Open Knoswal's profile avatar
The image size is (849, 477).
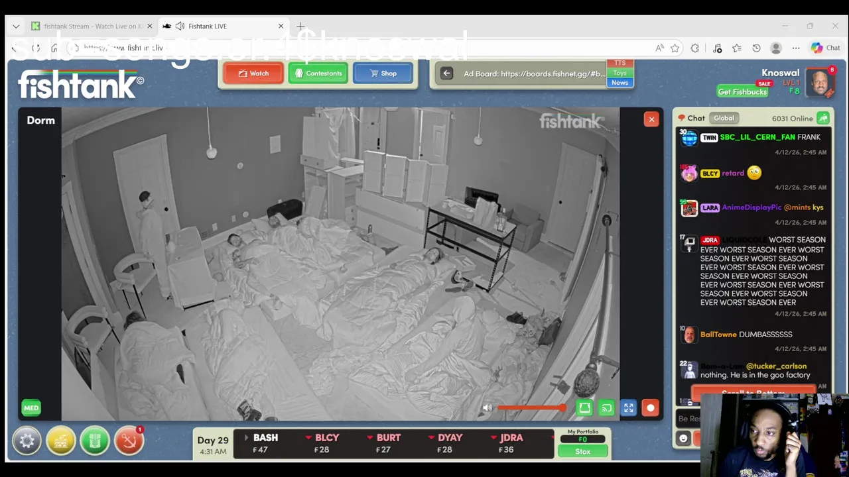pos(820,82)
